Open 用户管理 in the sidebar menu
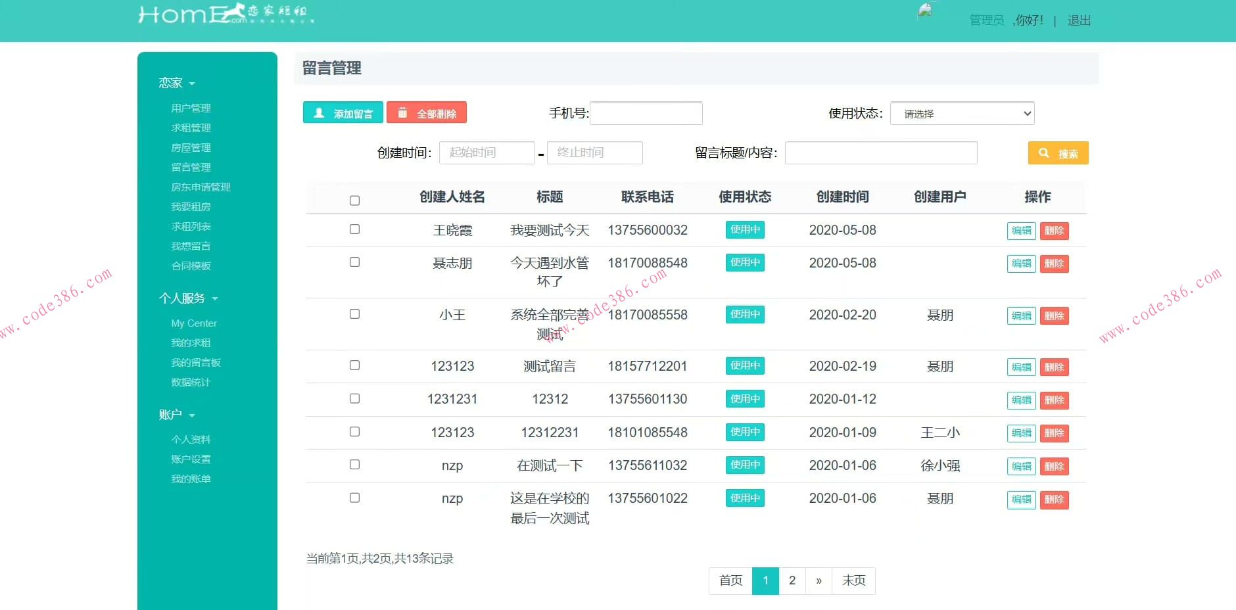The height and width of the screenshot is (610, 1236). 191,107
